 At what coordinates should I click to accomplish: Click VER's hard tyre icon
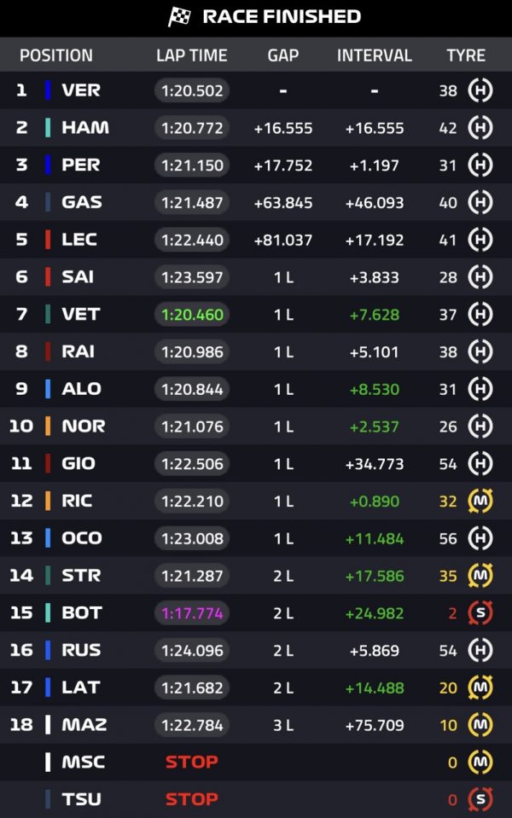coord(480,90)
